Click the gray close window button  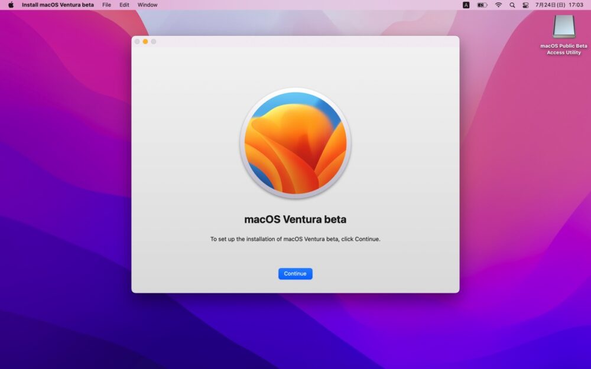click(x=137, y=41)
